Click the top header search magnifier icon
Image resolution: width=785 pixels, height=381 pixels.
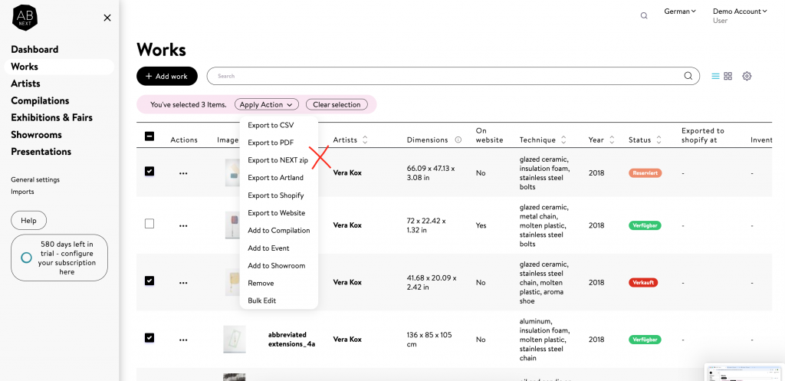(644, 15)
